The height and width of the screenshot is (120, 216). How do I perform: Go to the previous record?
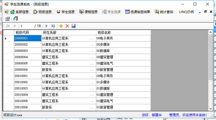[14, 26]
